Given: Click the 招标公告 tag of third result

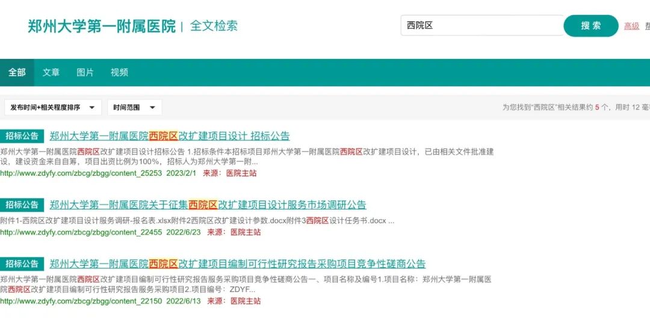Looking at the screenshot, I should [22, 264].
